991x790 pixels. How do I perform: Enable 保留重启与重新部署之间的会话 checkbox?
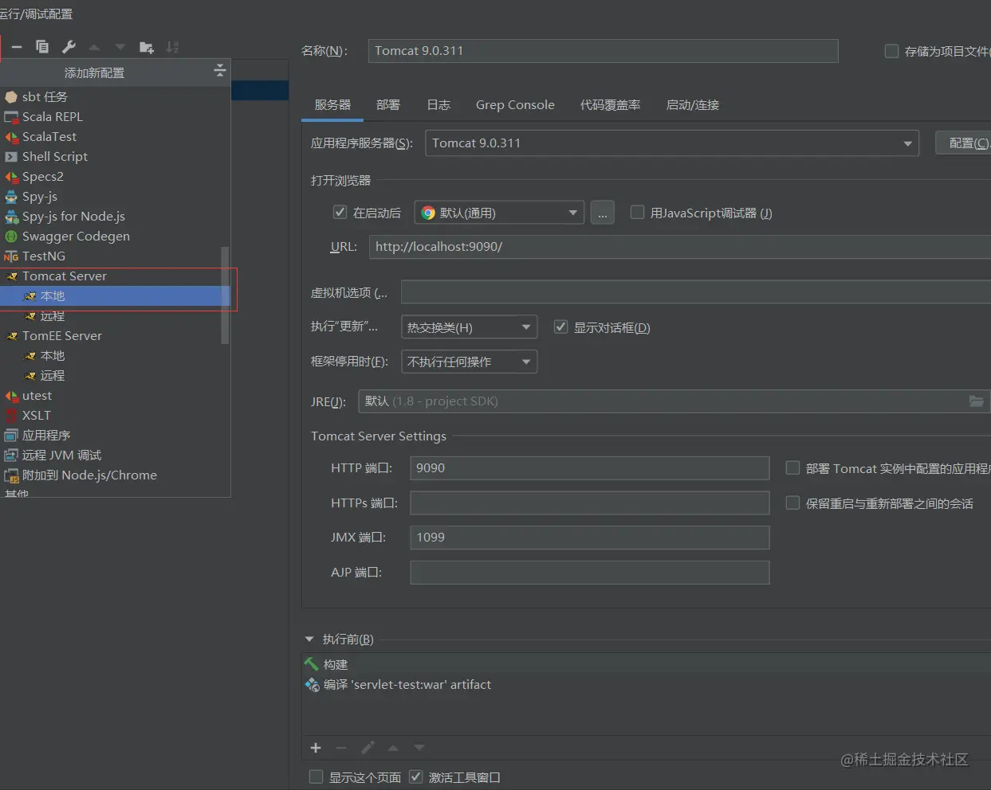(792, 503)
